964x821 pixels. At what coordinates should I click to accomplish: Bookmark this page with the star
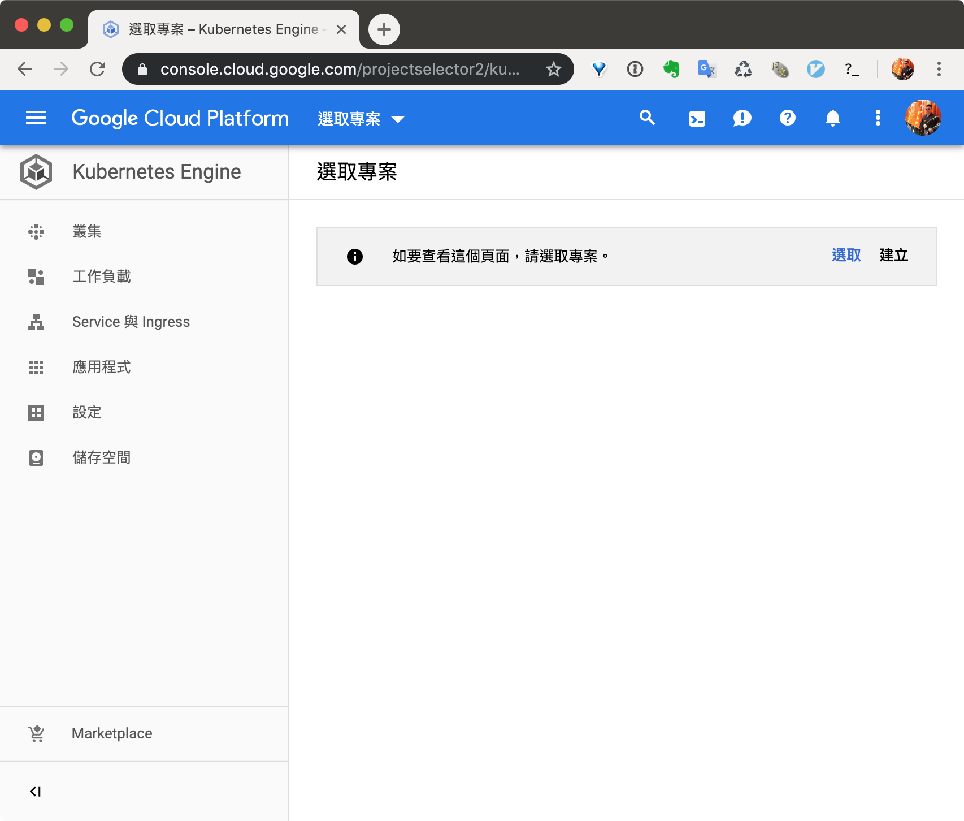point(554,69)
